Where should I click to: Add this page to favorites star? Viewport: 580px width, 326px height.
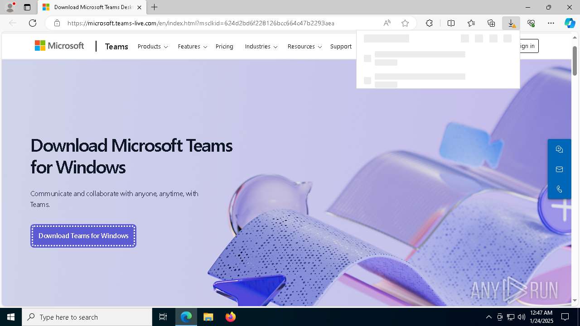coord(405,23)
